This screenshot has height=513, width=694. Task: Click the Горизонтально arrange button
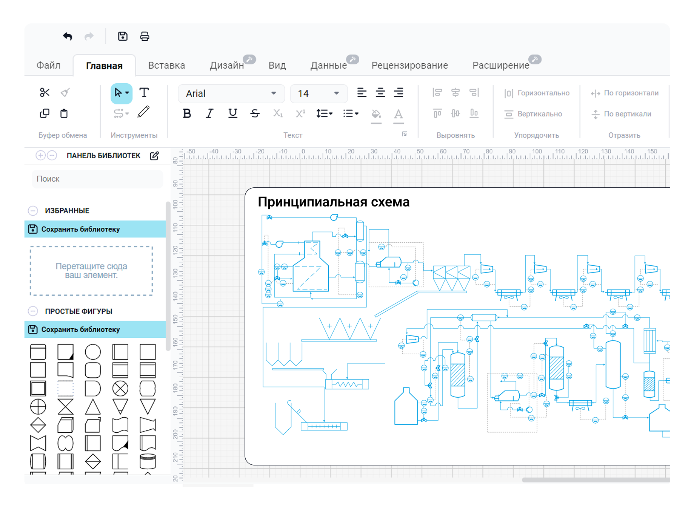[537, 93]
